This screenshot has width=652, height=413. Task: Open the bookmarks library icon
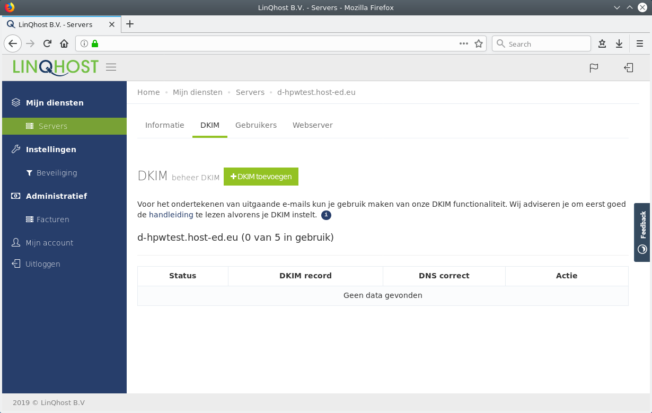[602, 44]
